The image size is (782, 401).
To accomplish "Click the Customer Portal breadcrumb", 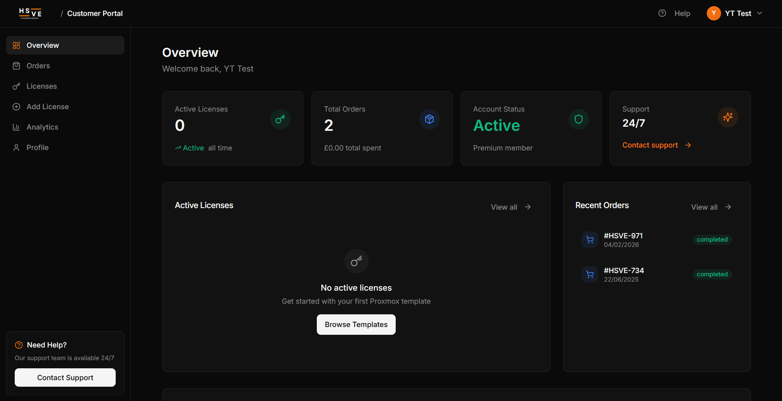I will pos(95,13).
